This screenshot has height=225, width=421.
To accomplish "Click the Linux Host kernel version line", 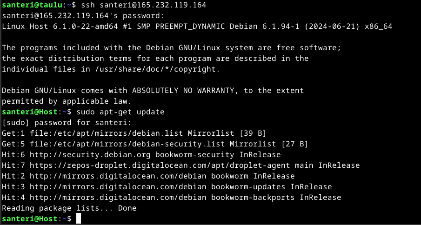I will point(197,26).
